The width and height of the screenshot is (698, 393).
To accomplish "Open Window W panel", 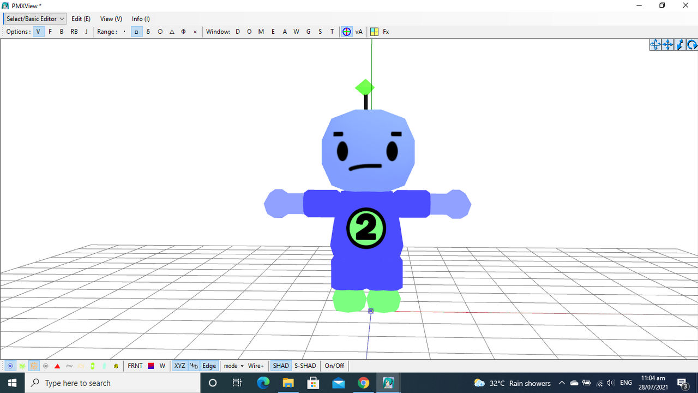I will [296, 32].
